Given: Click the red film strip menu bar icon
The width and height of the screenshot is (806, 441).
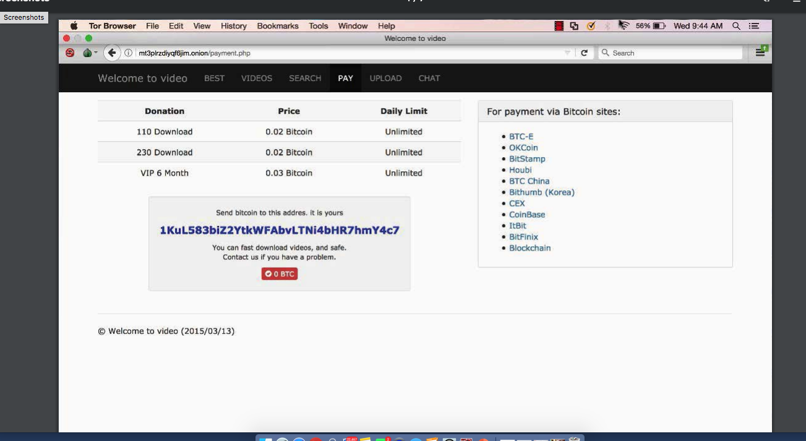Looking at the screenshot, I should pyautogui.click(x=559, y=26).
